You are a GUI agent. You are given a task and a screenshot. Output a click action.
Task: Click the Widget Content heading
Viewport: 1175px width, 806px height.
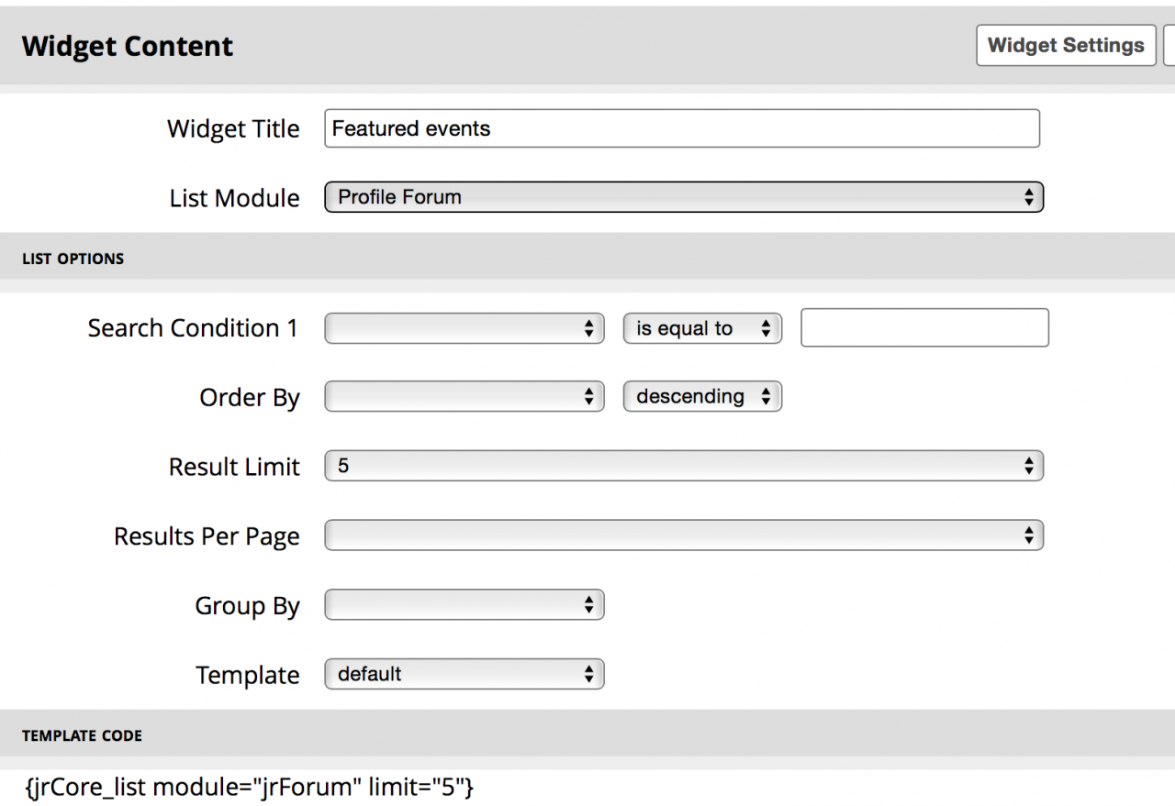coord(128,46)
